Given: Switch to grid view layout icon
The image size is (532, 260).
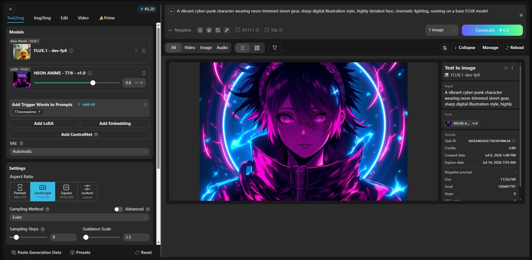Looking at the screenshot, I should click(x=257, y=48).
